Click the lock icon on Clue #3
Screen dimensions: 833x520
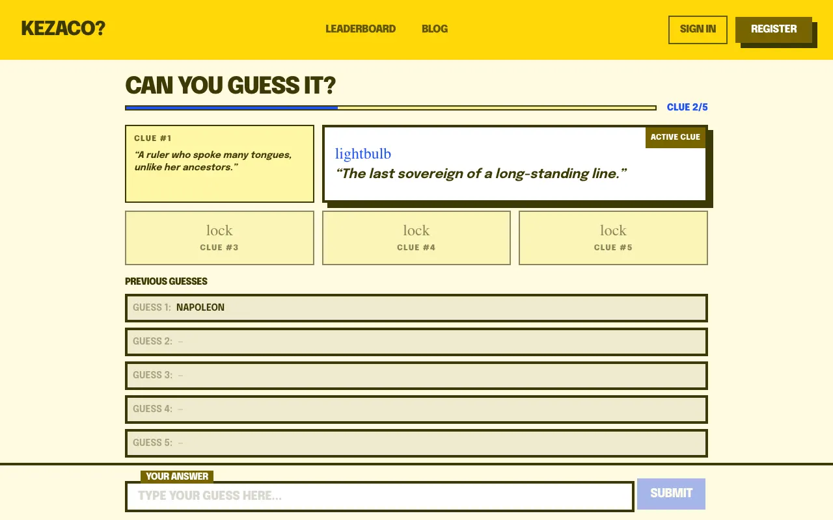click(219, 231)
